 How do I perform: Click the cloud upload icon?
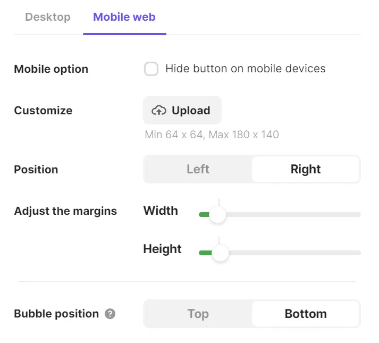158,111
